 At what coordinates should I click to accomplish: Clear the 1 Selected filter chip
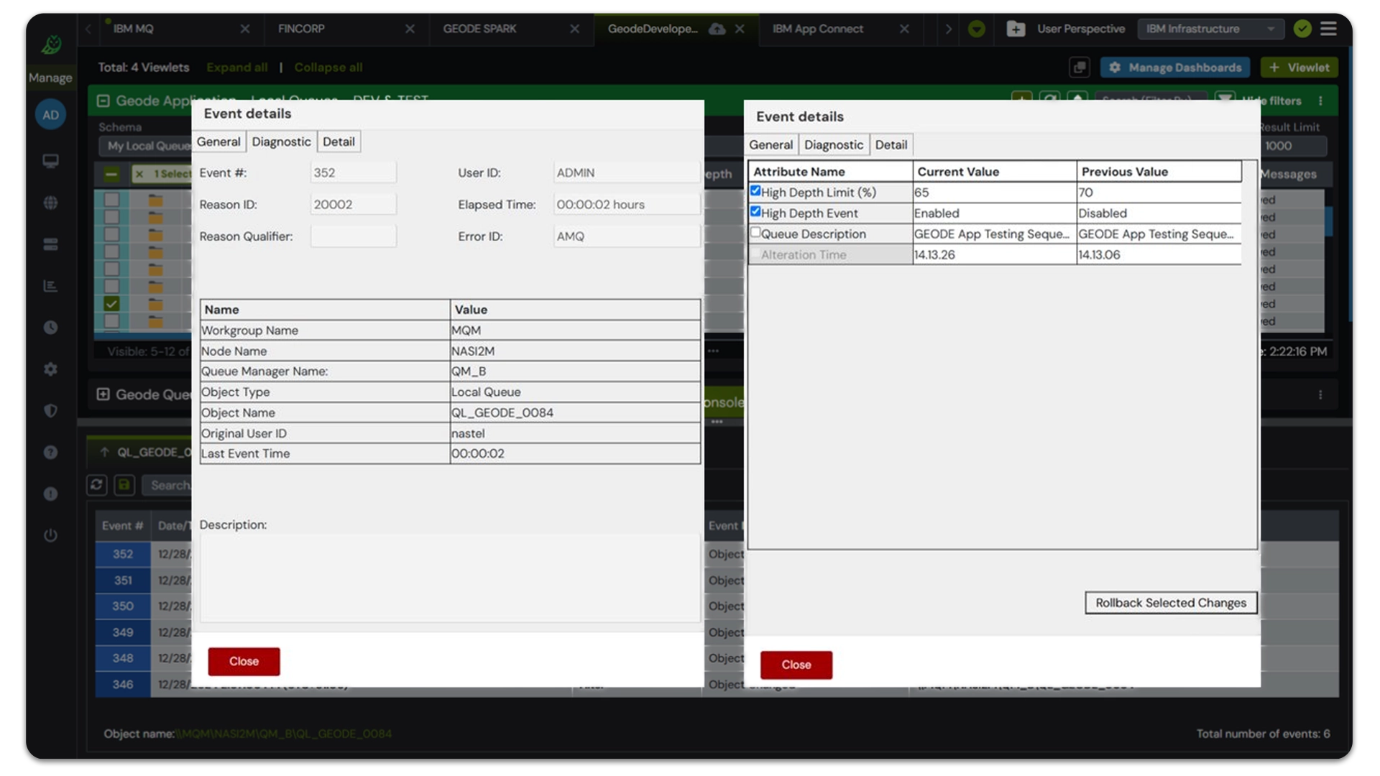(139, 174)
